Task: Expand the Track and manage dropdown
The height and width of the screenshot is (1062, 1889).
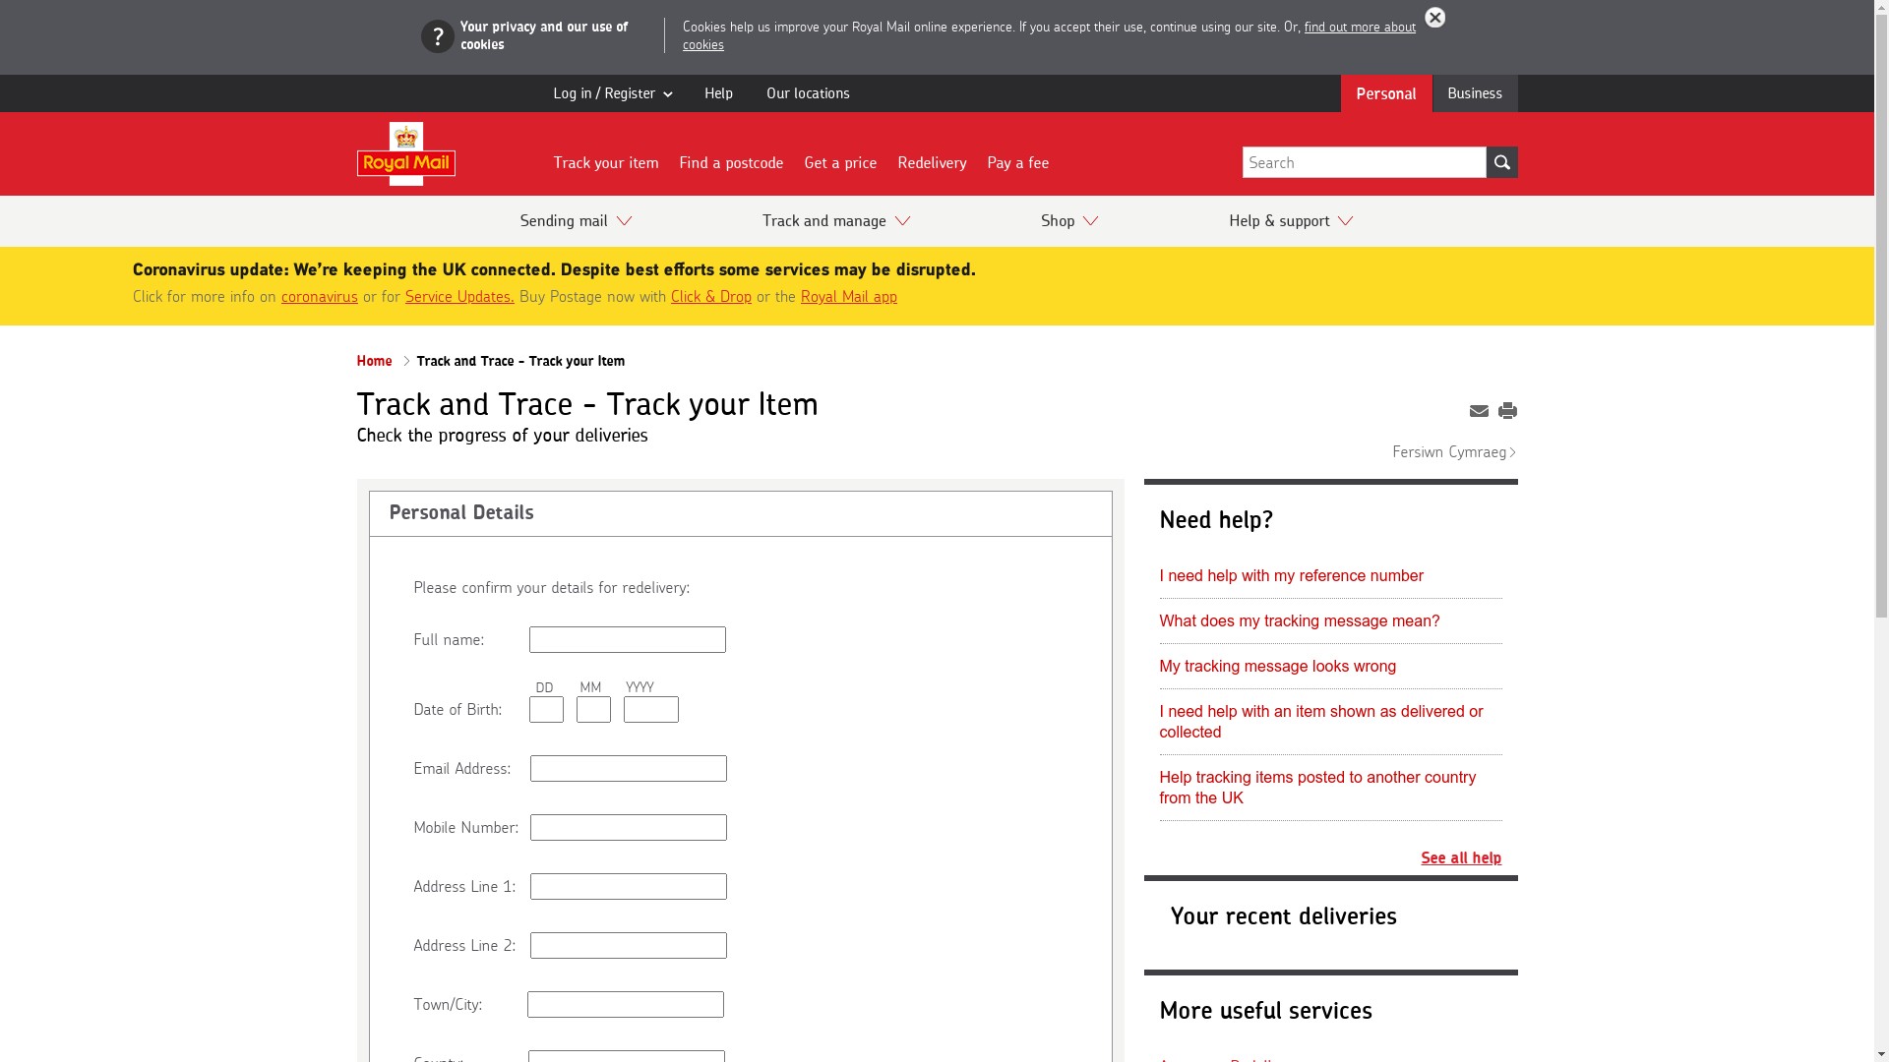Action: 835,220
